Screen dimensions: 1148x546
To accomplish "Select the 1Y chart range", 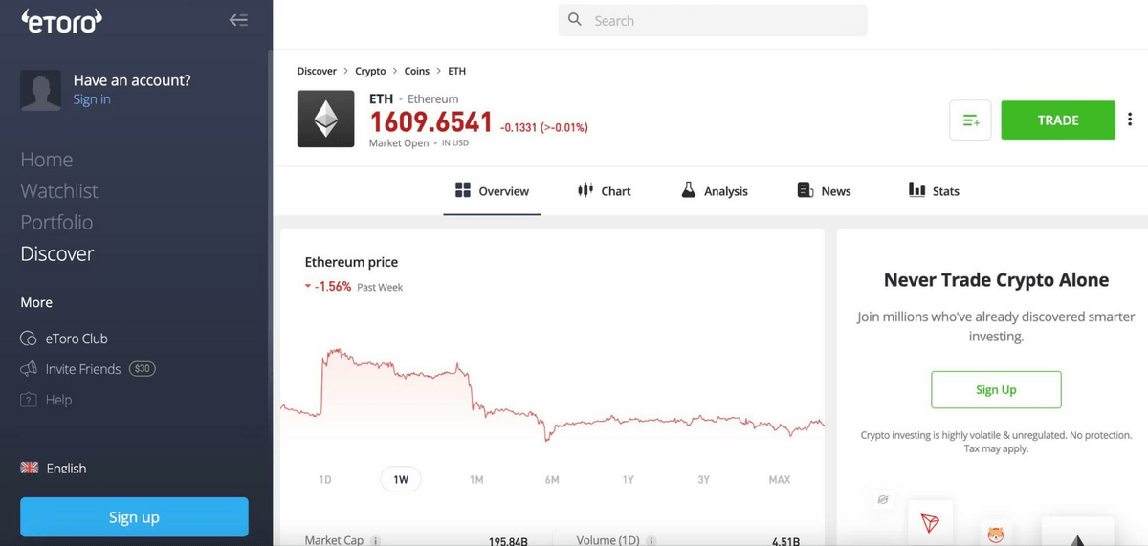I will pyautogui.click(x=628, y=479).
